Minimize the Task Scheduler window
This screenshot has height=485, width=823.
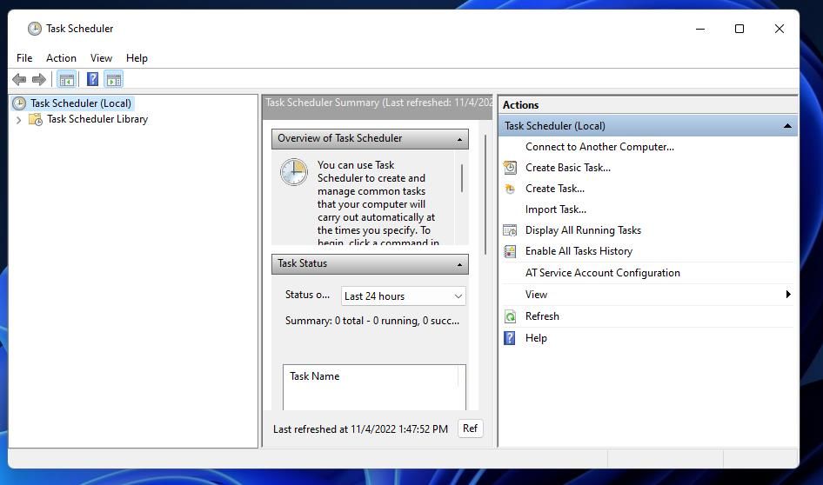(x=699, y=29)
